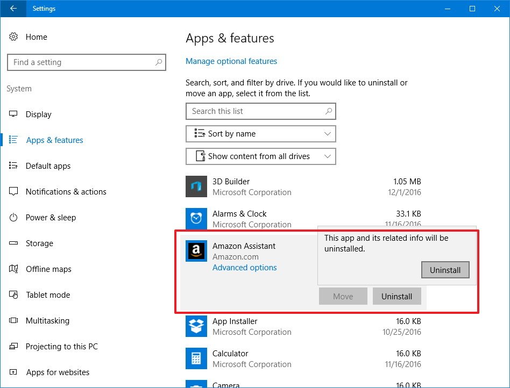
Task: Open Notifications & actions settings
Action: click(66, 191)
